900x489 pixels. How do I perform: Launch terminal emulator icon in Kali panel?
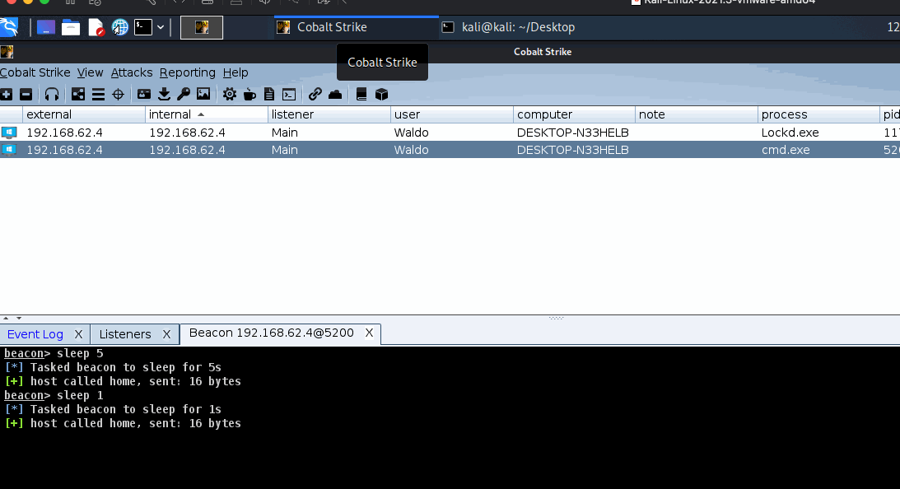[143, 27]
